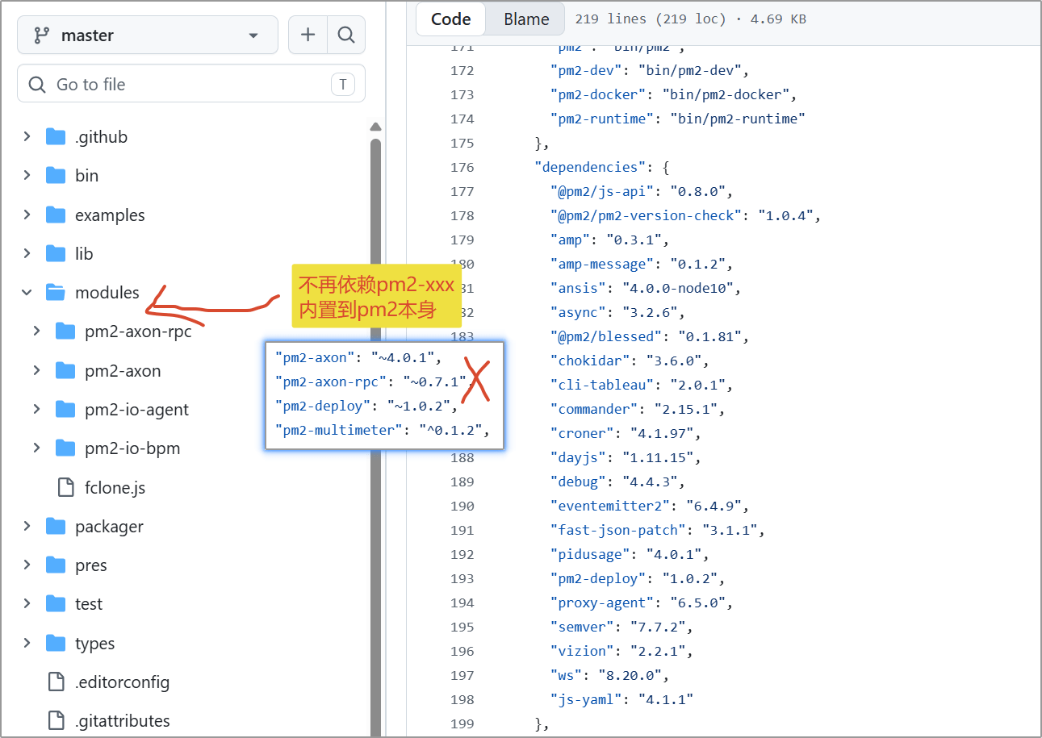
Task: Collapse the modules folder chevron
Action: click(x=27, y=292)
